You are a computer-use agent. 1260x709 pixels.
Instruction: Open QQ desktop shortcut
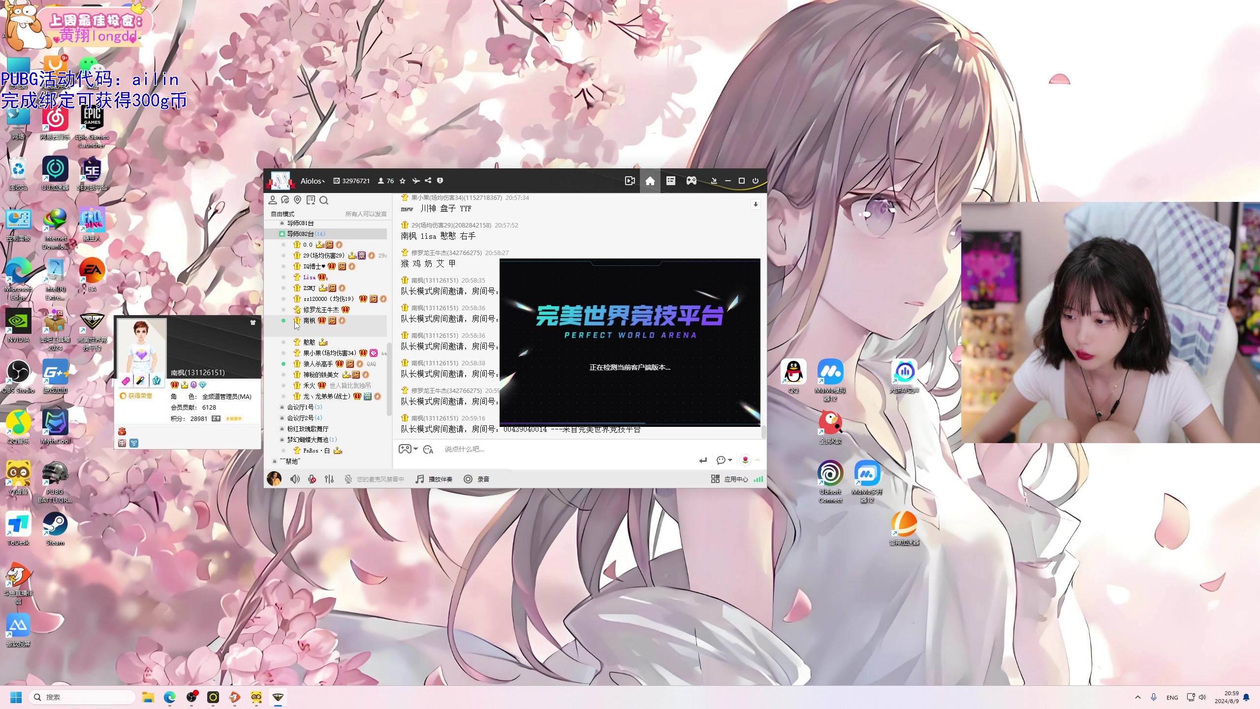[793, 377]
